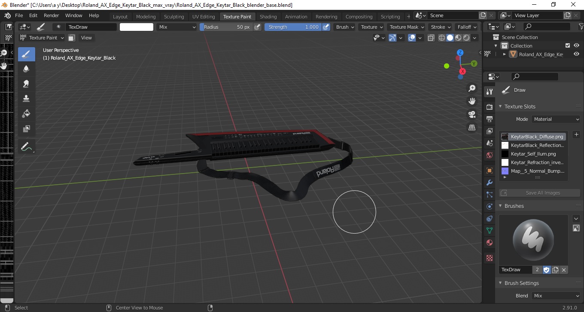Open Texture Paint mode selector
The height and width of the screenshot is (312, 584).
click(x=42, y=38)
